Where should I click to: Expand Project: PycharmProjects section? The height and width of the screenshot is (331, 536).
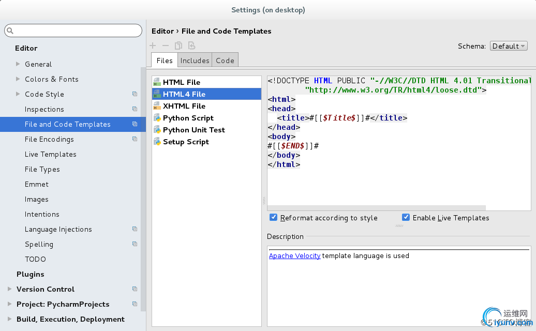coord(9,304)
